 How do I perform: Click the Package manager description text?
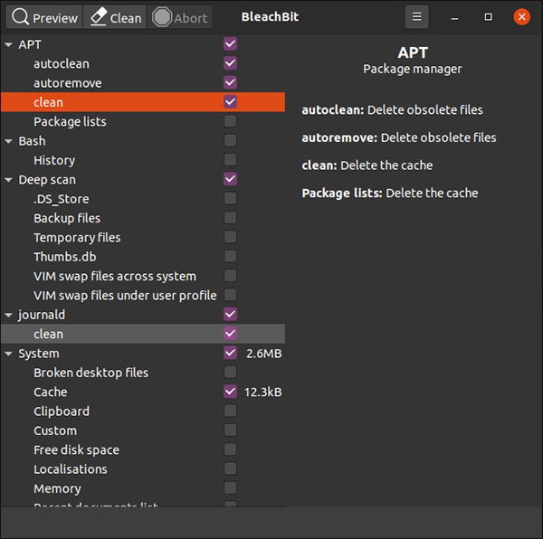click(x=412, y=70)
